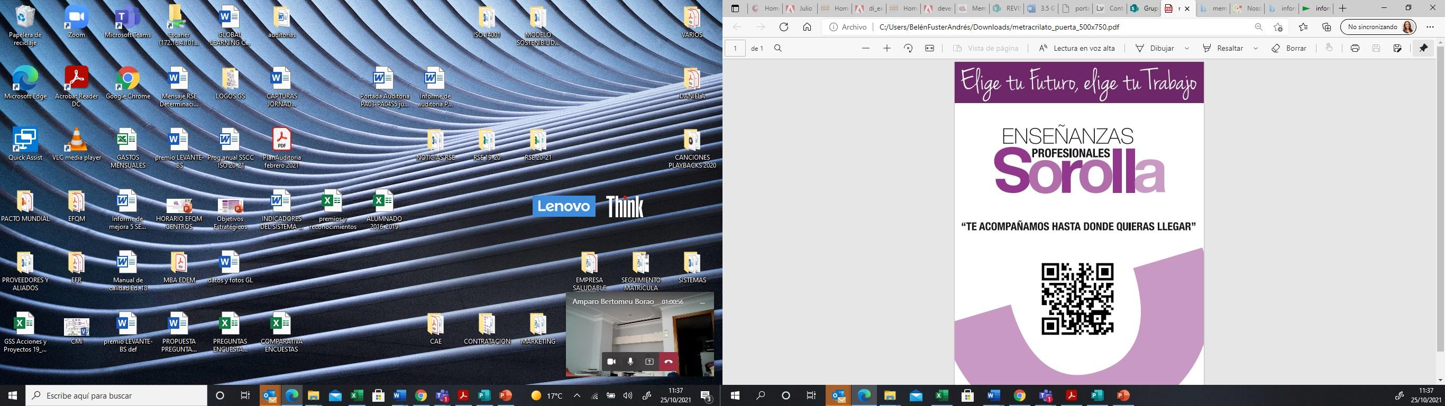Select the Borrar eraser tool
Image resolution: width=1445 pixels, height=406 pixels.
[1288, 48]
